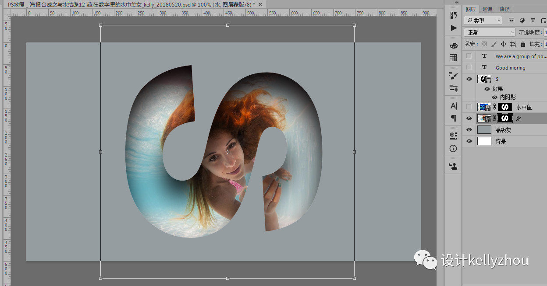547x286 pixels.
Task: Click the bottom-right transform corner handle
Action: (x=354, y=278)
